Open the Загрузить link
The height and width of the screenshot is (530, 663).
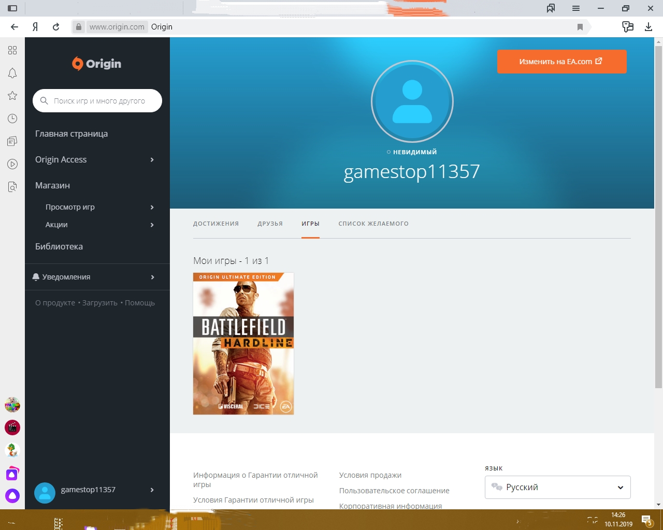pyautogui.click(x=100, y=303)
